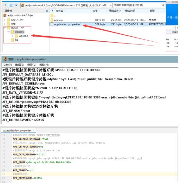Screen dimensions: 182x183
Task: Select the org folder in tree
Action: tap(13, 24)
